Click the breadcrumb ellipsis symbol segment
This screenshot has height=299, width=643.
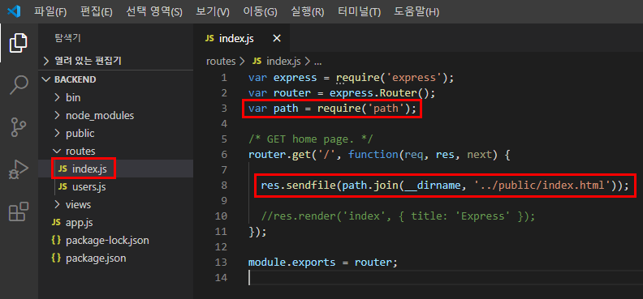(x=317, y=62)
